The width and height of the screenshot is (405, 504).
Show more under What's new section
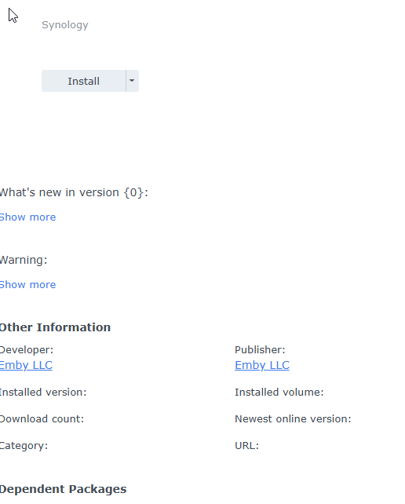coord(27,217)
